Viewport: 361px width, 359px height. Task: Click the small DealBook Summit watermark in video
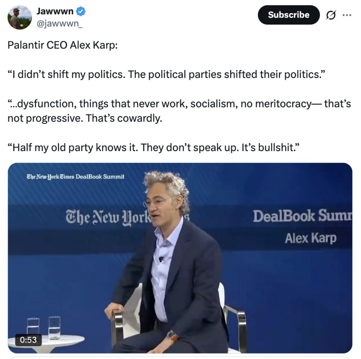(x=76, y=177)
